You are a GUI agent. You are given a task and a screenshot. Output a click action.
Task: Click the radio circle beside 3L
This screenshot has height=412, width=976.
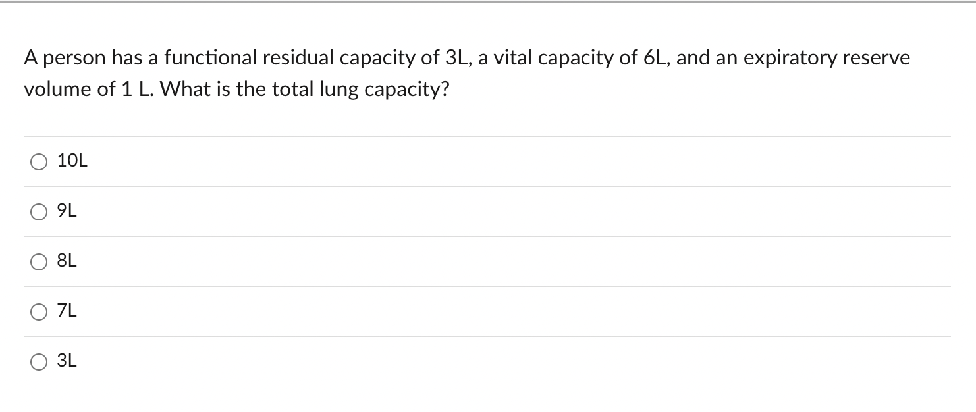coord(38,361)
